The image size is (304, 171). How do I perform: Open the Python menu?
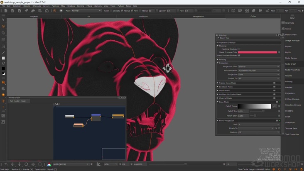pyautogui.click(x=120, y=6)
